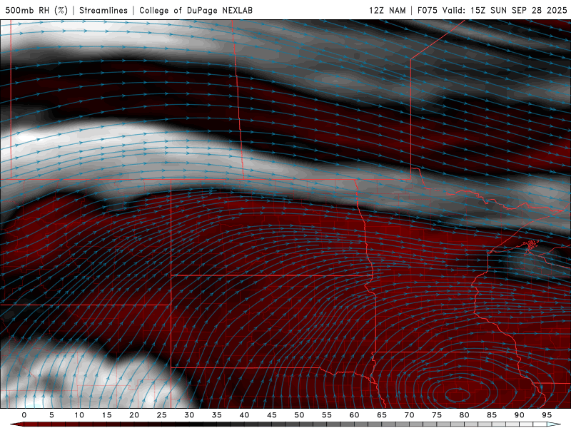This screenshot has height=428, width=571.
Task: Click the 20 label on the colorbar
Action: tap(134, 415)
